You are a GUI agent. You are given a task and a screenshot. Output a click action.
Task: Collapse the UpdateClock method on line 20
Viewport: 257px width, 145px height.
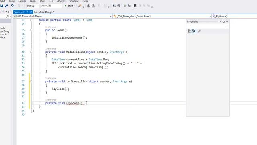[x=31, y=52]
